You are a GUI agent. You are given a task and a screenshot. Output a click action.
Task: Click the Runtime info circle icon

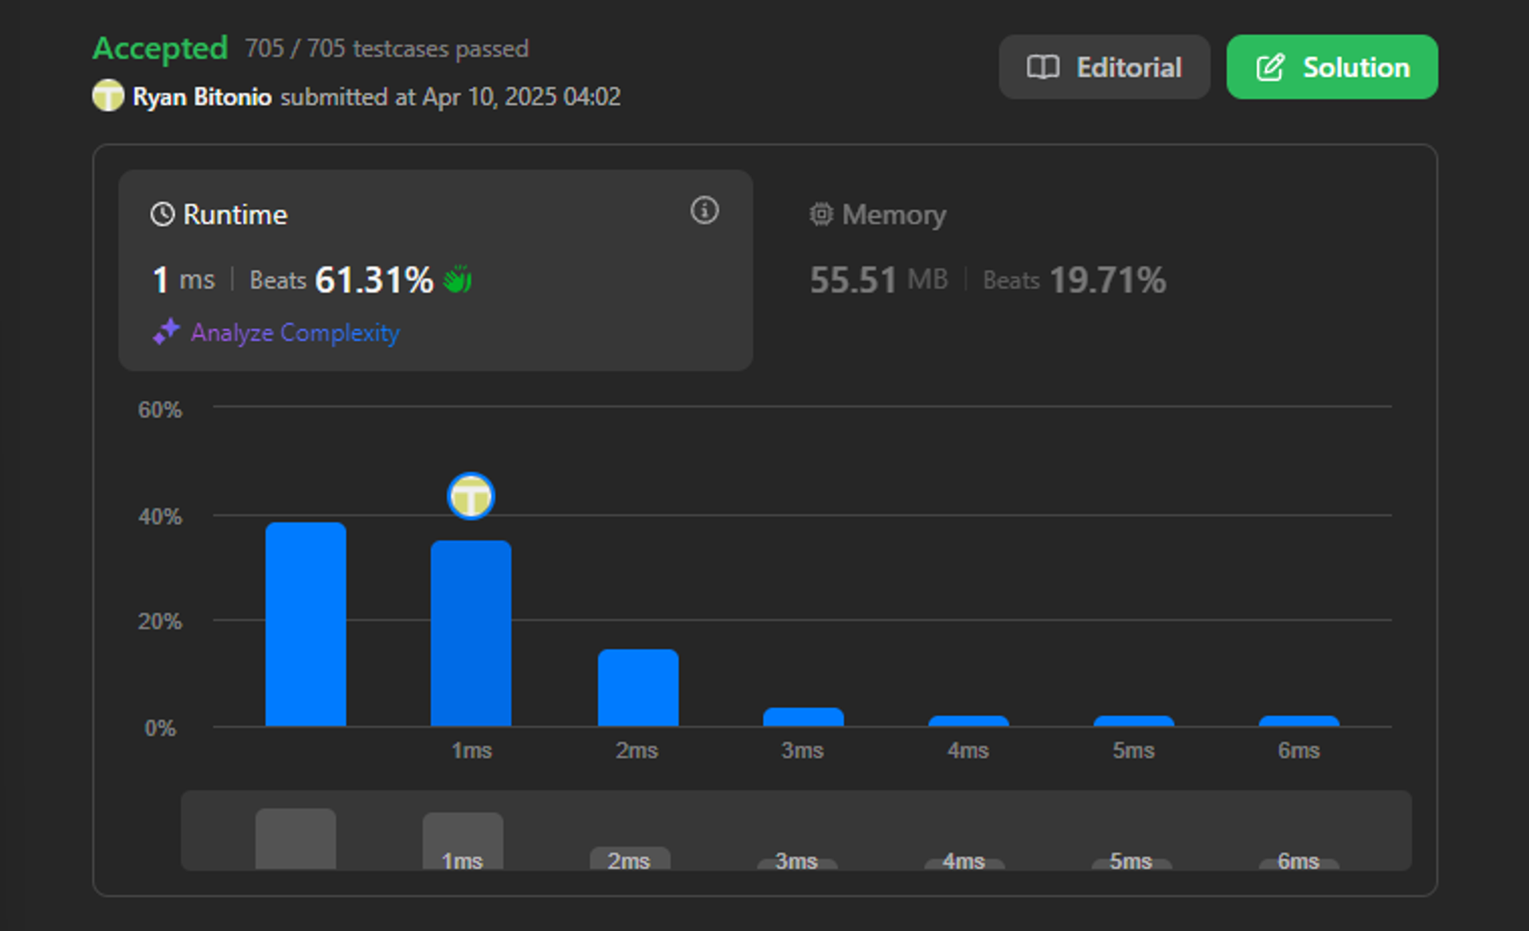coord(704,210)
